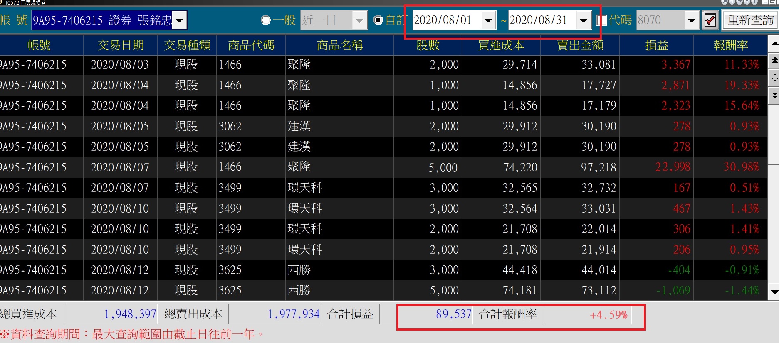Click the total profit 89,537
The height and width of the screenshot is (343, 779).
pos(454,314)
